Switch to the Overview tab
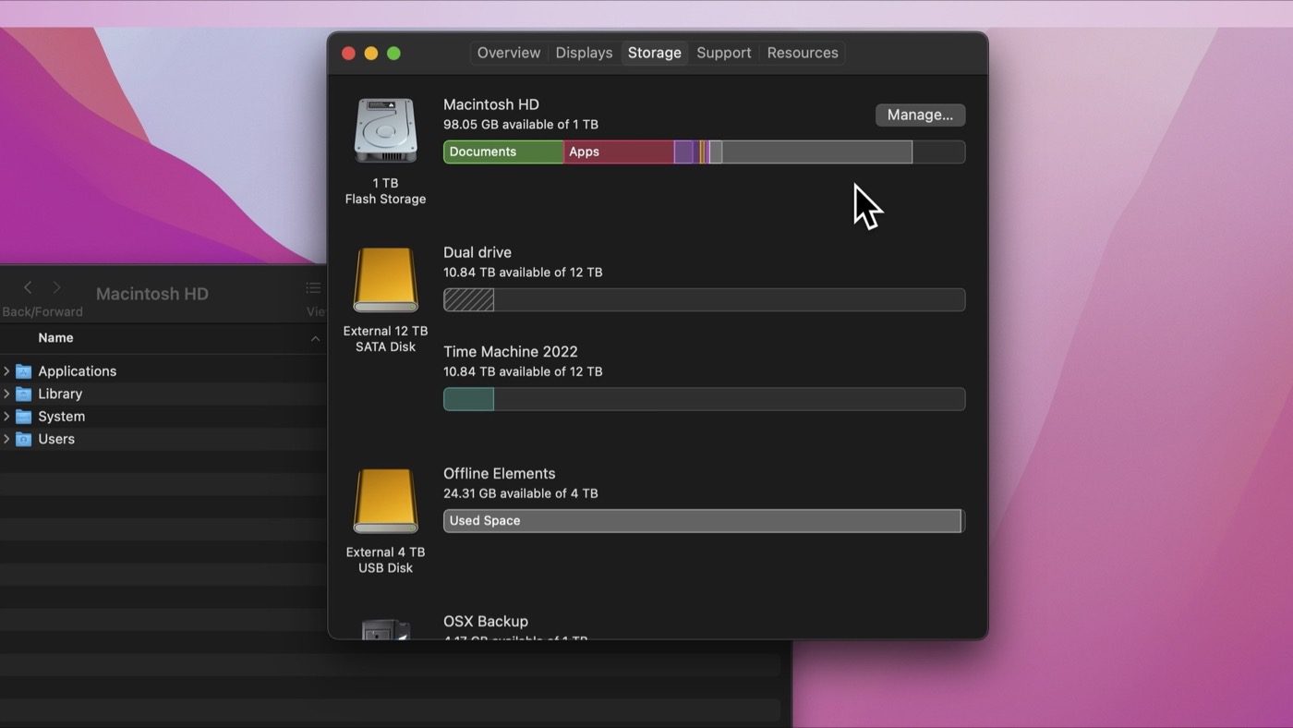1293x728 pixels. pos(508,53)
